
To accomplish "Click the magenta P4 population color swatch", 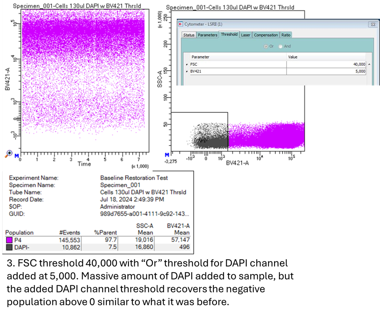I will pyautogui.click(x=9, y=240).
